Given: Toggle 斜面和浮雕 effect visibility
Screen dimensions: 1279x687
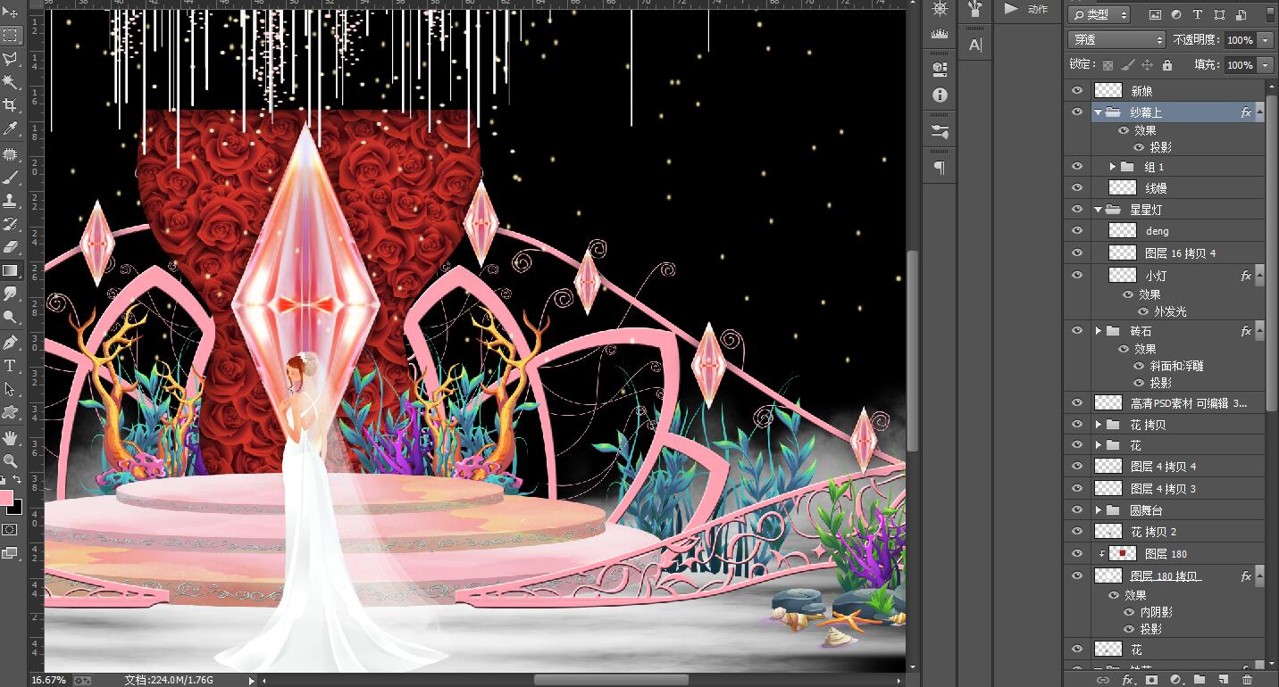Looking at the screenshot, I should coord(1138,366).
